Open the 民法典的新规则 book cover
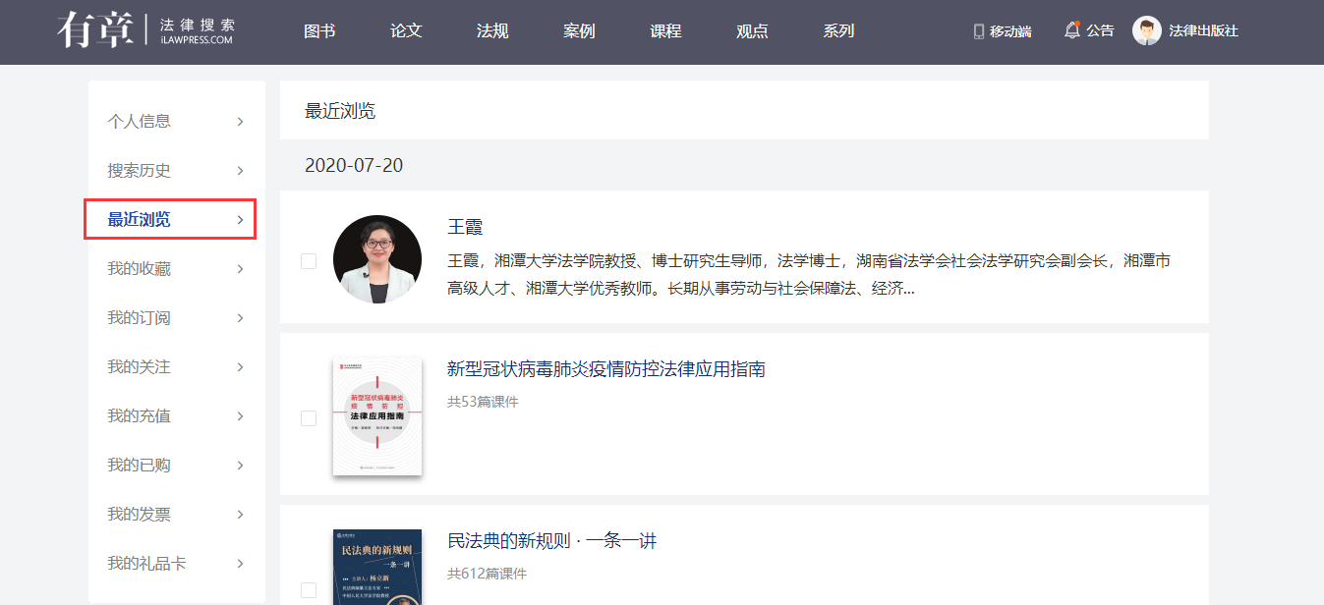The image size is (1324, 605). [377, 568]
